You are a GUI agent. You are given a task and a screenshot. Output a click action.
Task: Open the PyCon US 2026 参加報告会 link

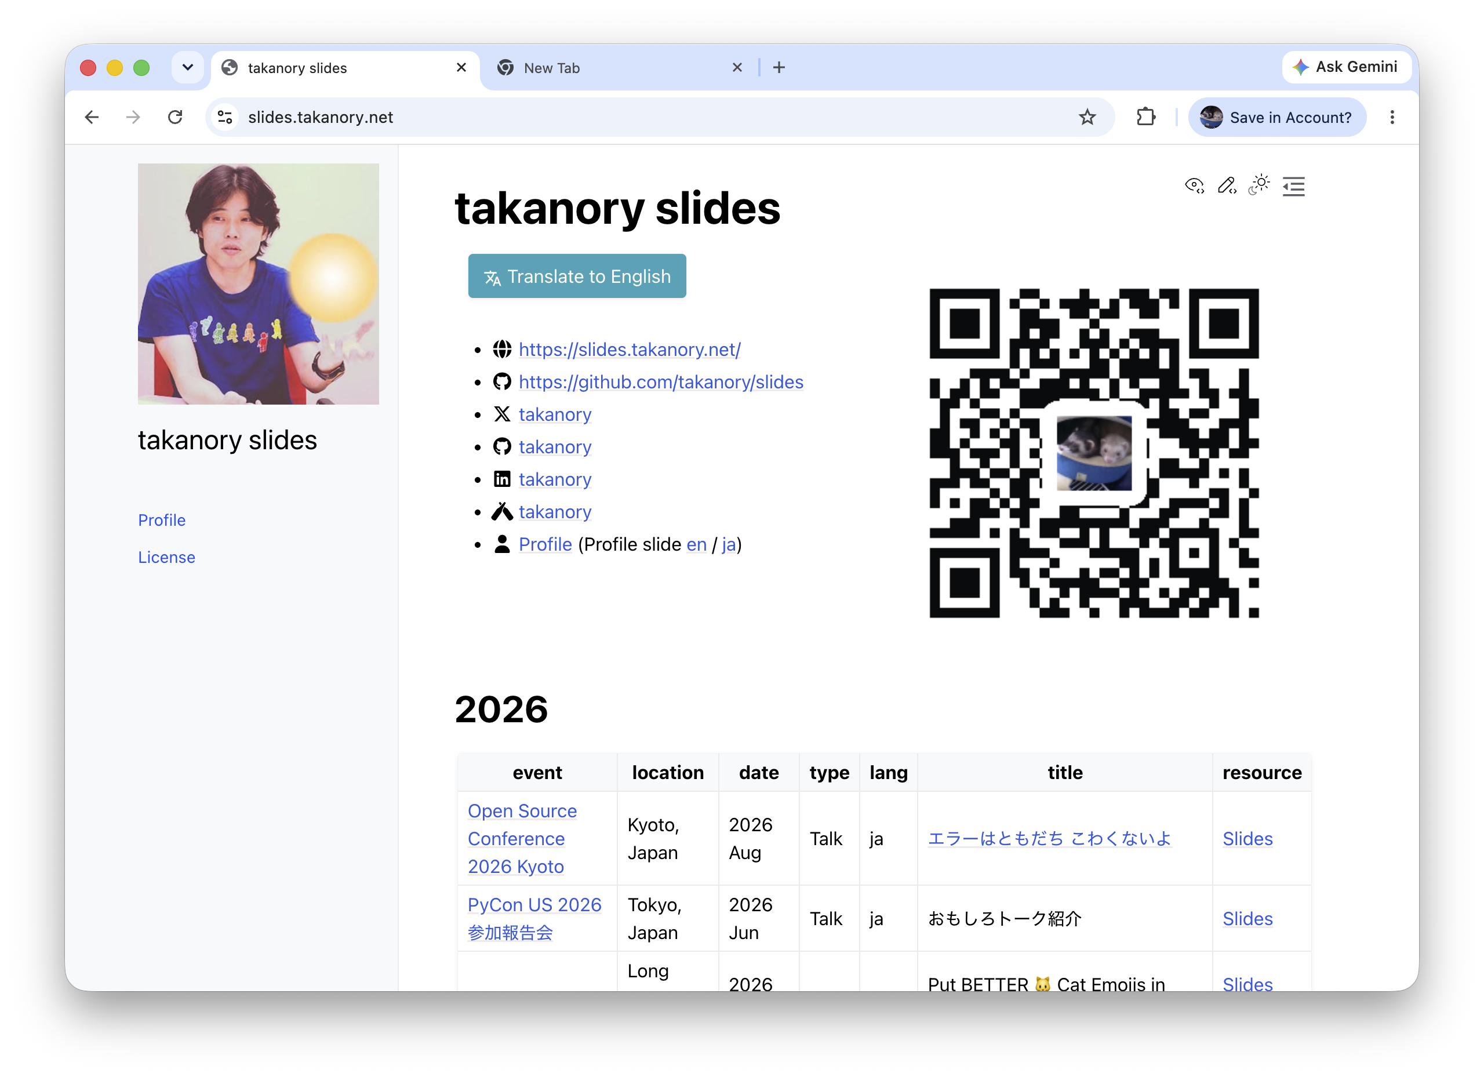tap(534, 919)
